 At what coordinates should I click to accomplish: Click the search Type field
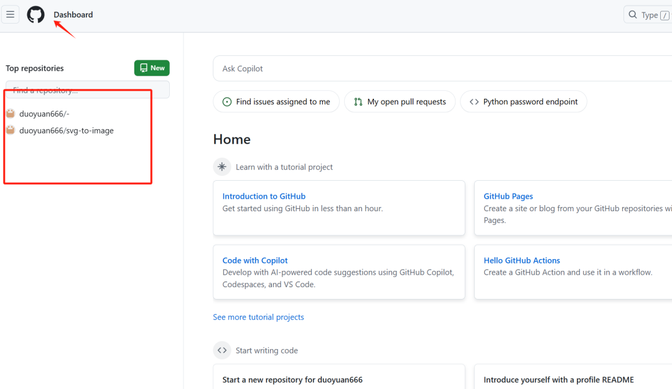point(648,15)
